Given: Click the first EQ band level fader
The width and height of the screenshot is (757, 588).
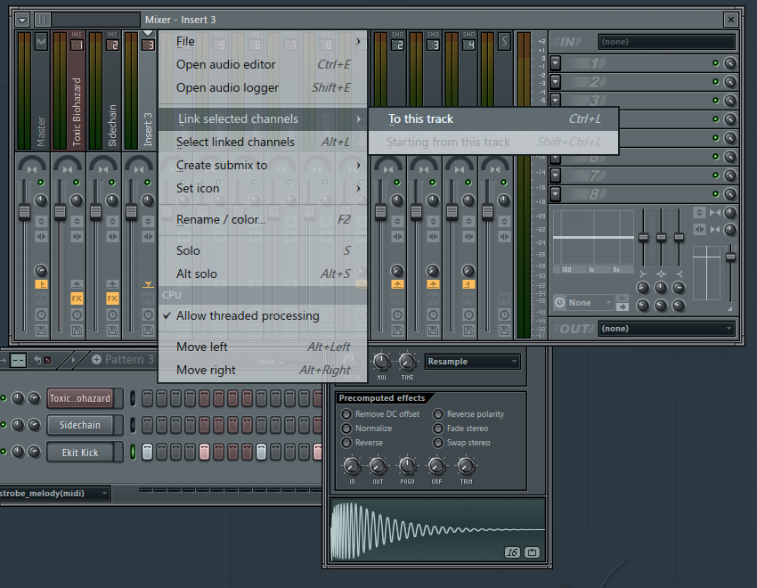Looking at the screenshot, I should [643, 237].
